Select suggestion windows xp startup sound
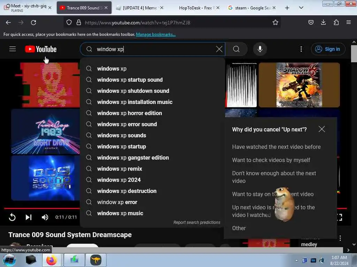Viewport: 357px width, 267px height. [153, 80]
